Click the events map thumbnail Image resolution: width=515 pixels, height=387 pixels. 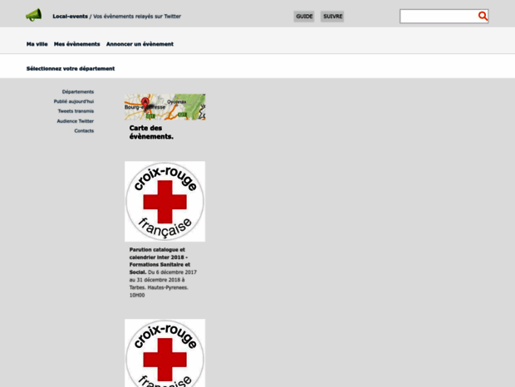pos(164,107)
